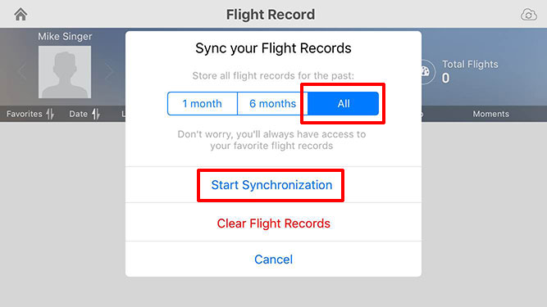
Task: Go to the home screen icon
Action: pyautogui.click(x=21, y=14)
